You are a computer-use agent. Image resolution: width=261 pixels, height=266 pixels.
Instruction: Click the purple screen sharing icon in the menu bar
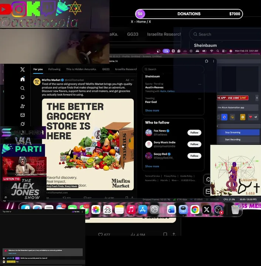pos(166,51)
